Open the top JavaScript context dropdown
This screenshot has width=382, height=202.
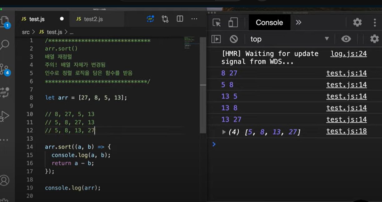290,39
